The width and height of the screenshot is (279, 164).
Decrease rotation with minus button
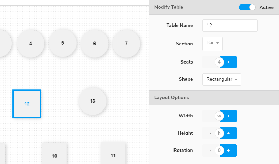tap(210, 151)
